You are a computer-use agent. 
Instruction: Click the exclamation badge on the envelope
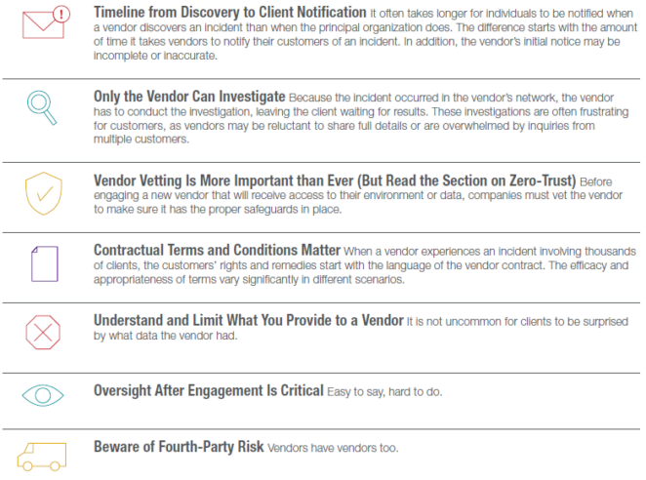pos(61,15)
